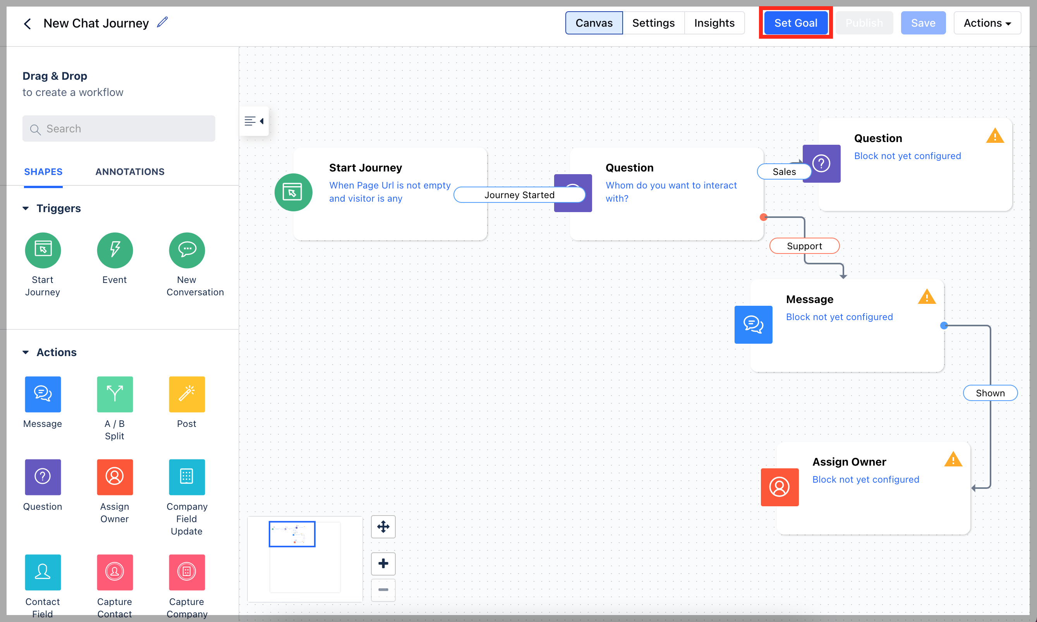Click in the shapes Search field
This screenshot has height=622, width=1037.
point(118,129)
